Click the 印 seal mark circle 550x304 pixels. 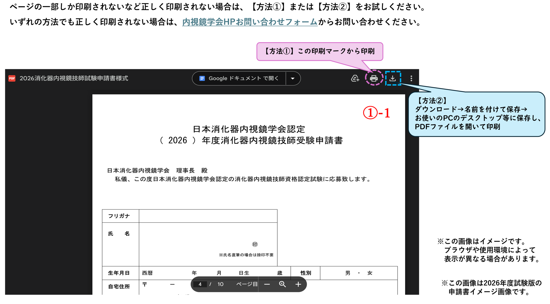255,244
